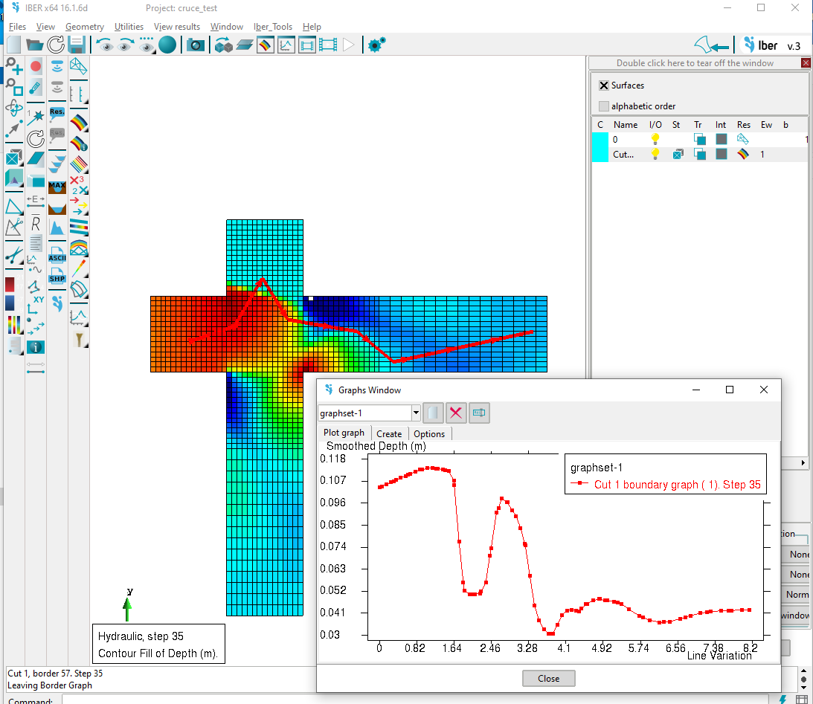Toggle the Int square for Cut layer
This screenshot has height=704, width=813.
click(x=722, y=154)
